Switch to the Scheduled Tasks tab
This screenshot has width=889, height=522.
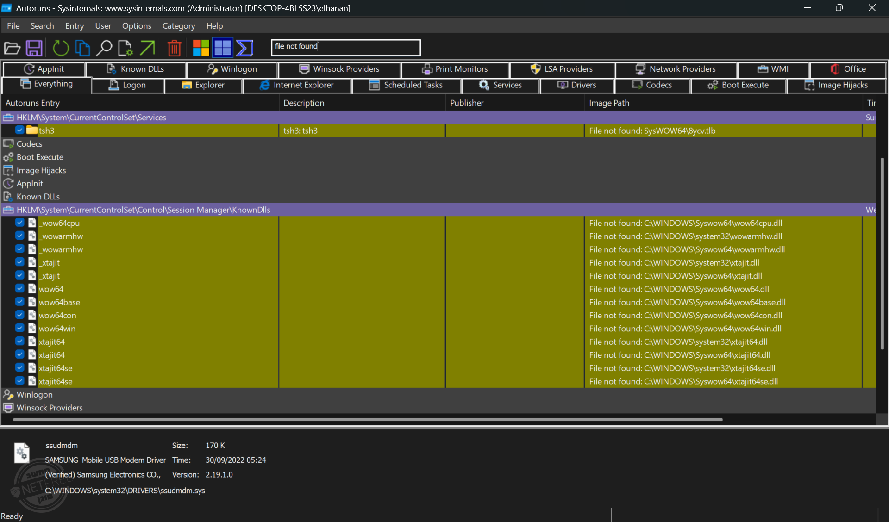(406, 85)
